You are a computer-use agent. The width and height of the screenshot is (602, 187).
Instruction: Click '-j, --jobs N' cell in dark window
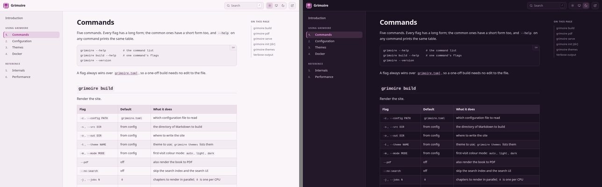(x=400, y=180)
